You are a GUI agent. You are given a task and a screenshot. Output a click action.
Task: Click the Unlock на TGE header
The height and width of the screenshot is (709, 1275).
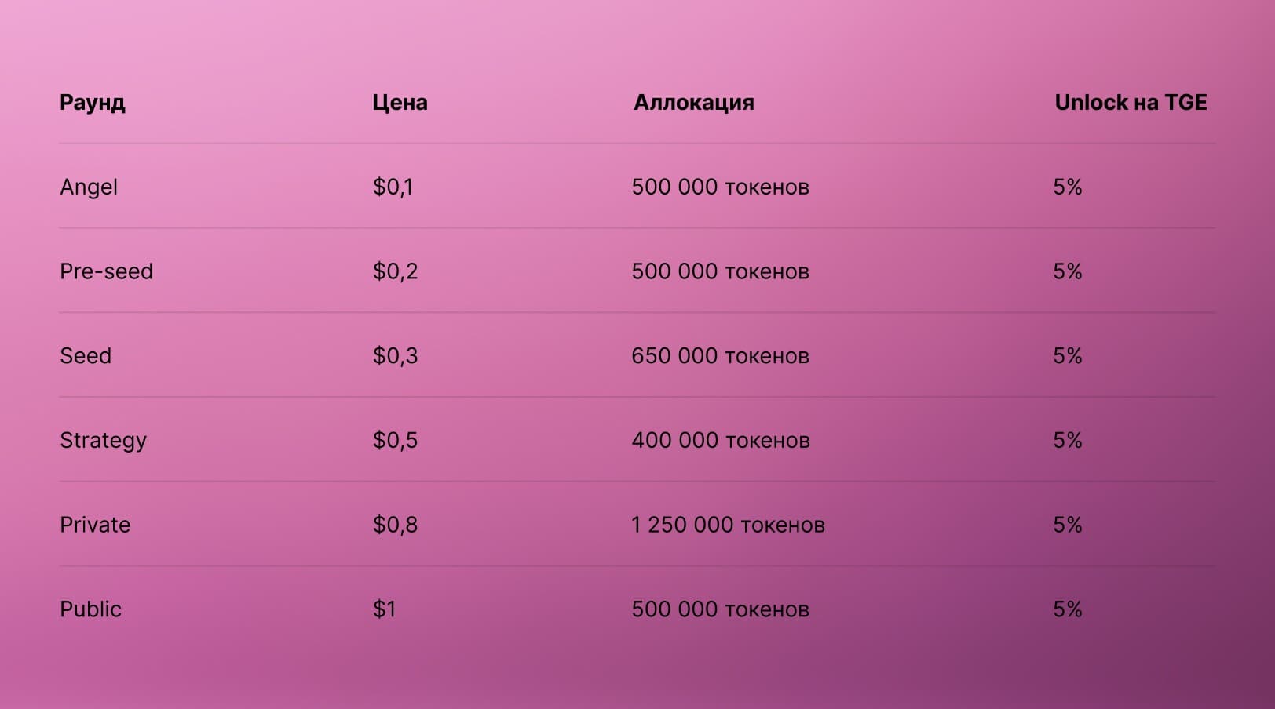point(1131,103)
